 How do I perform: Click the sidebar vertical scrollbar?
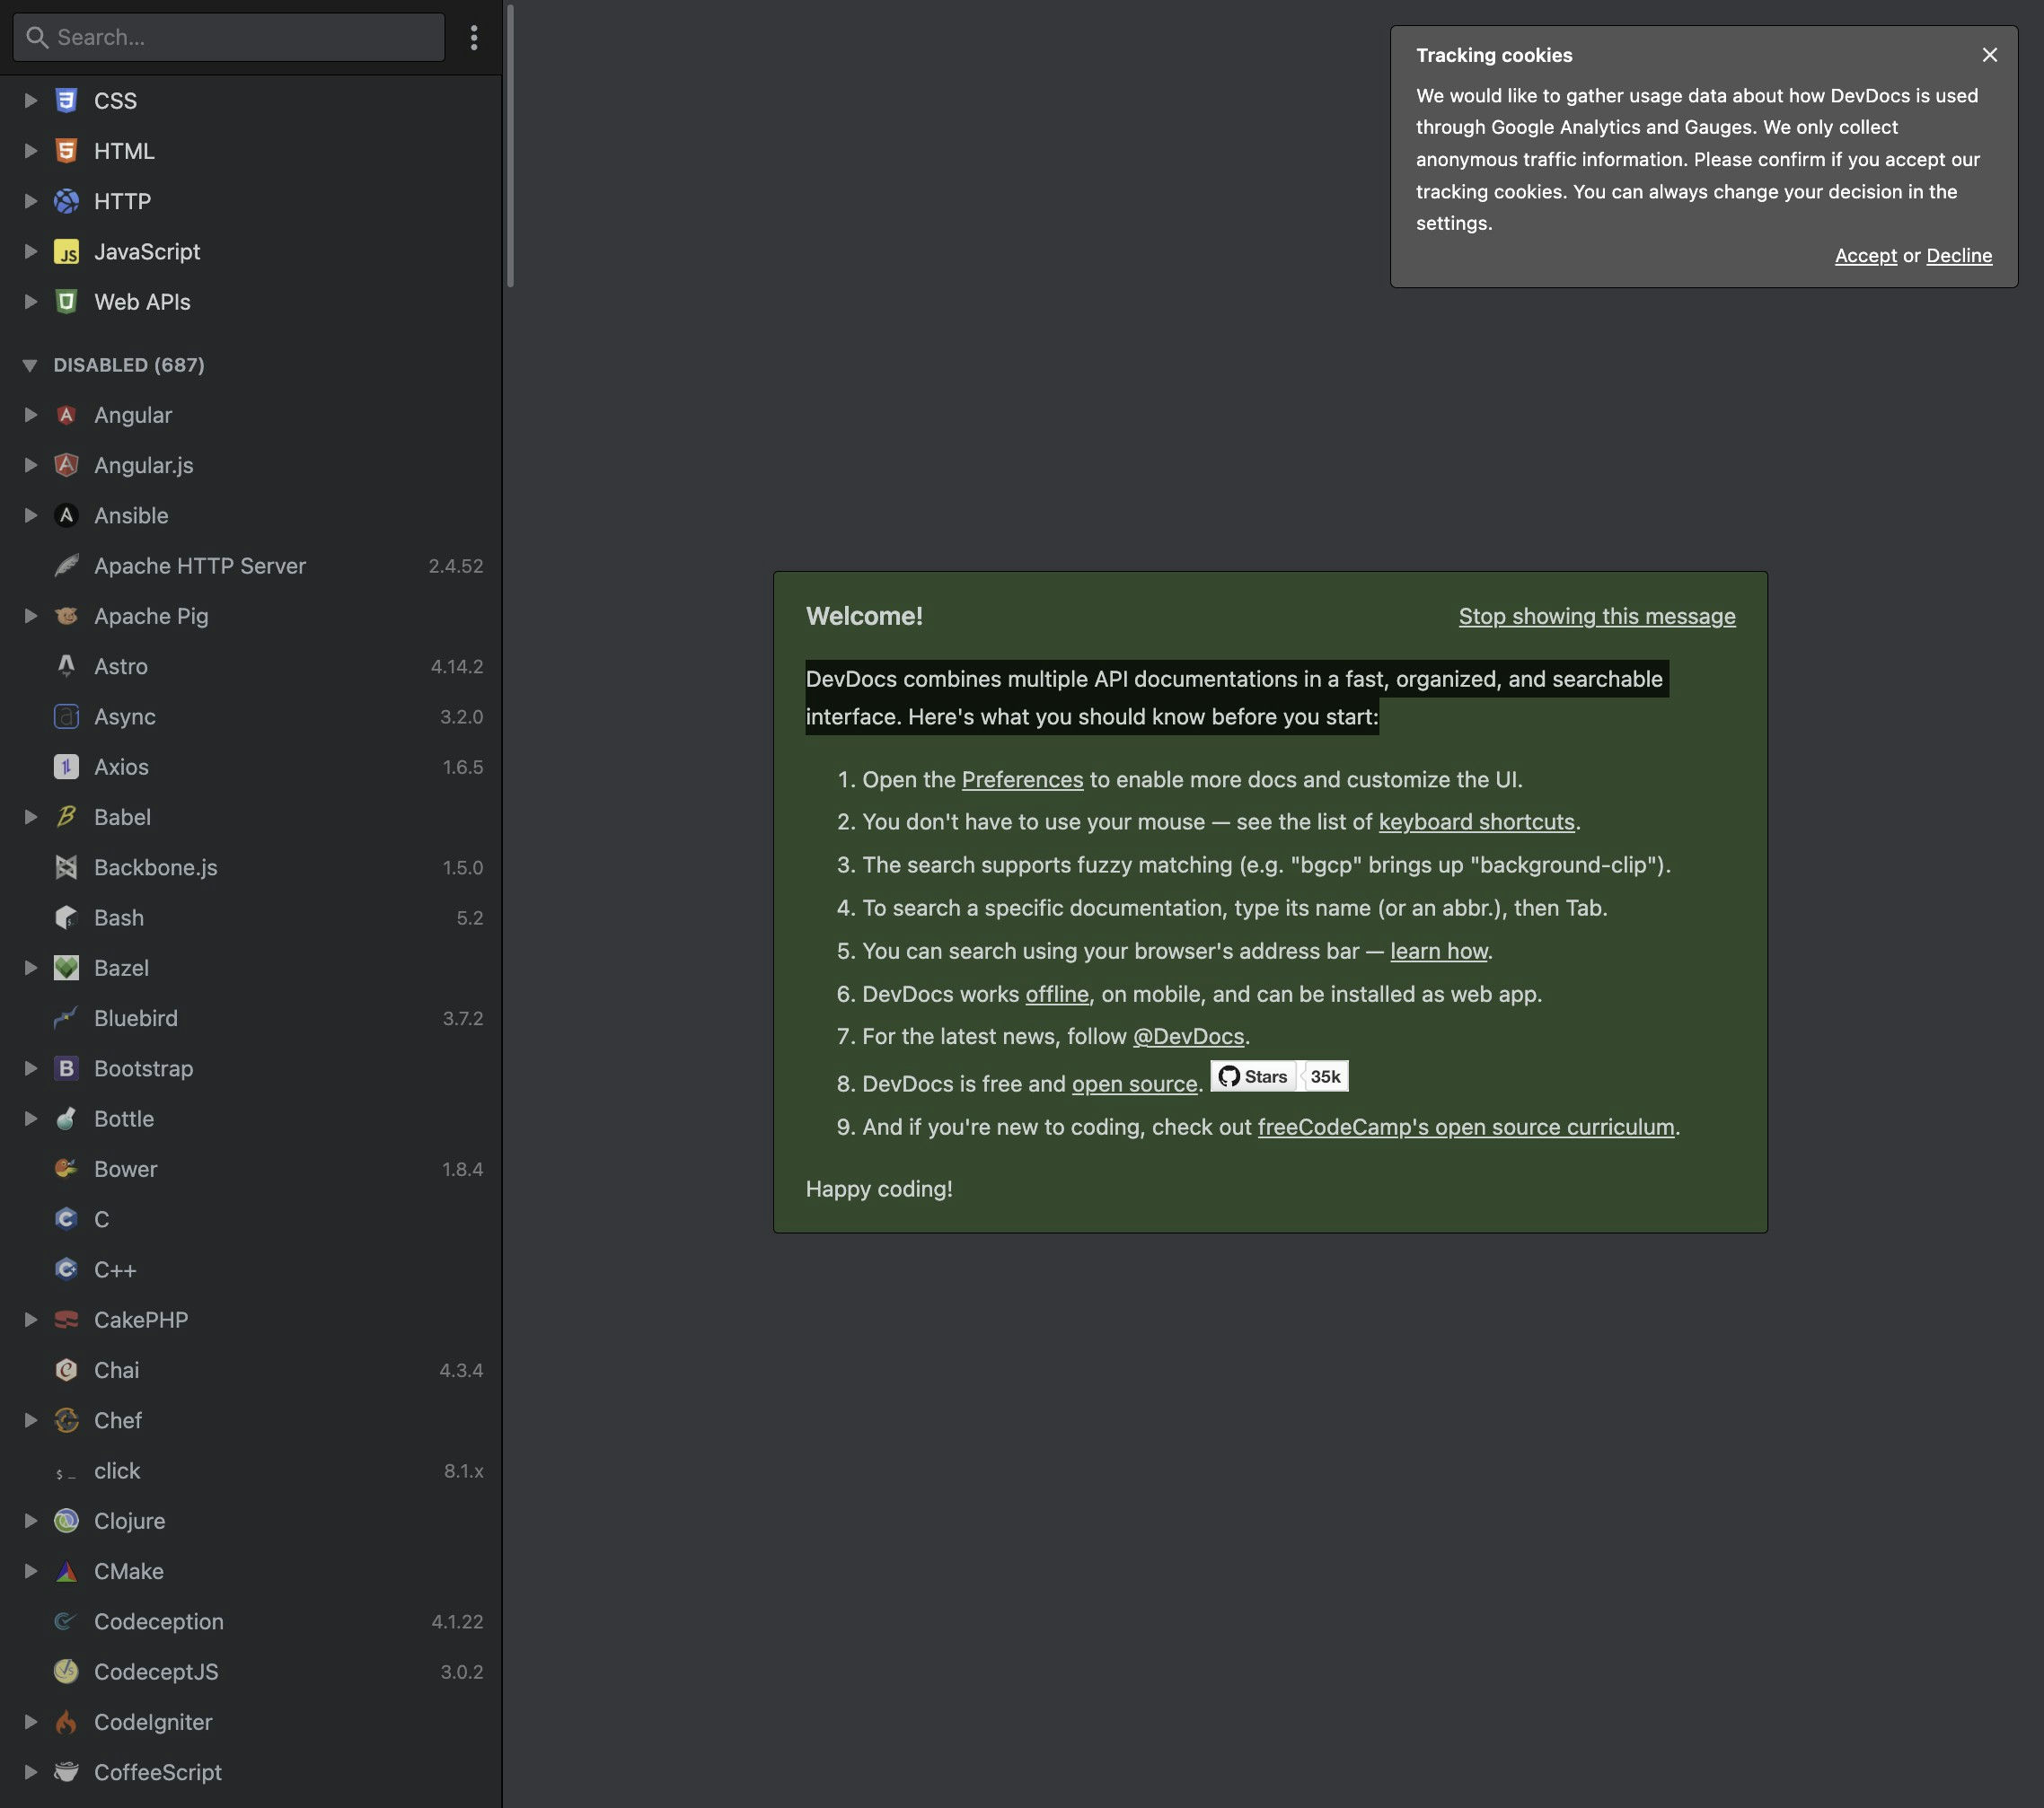coord(510,146)
